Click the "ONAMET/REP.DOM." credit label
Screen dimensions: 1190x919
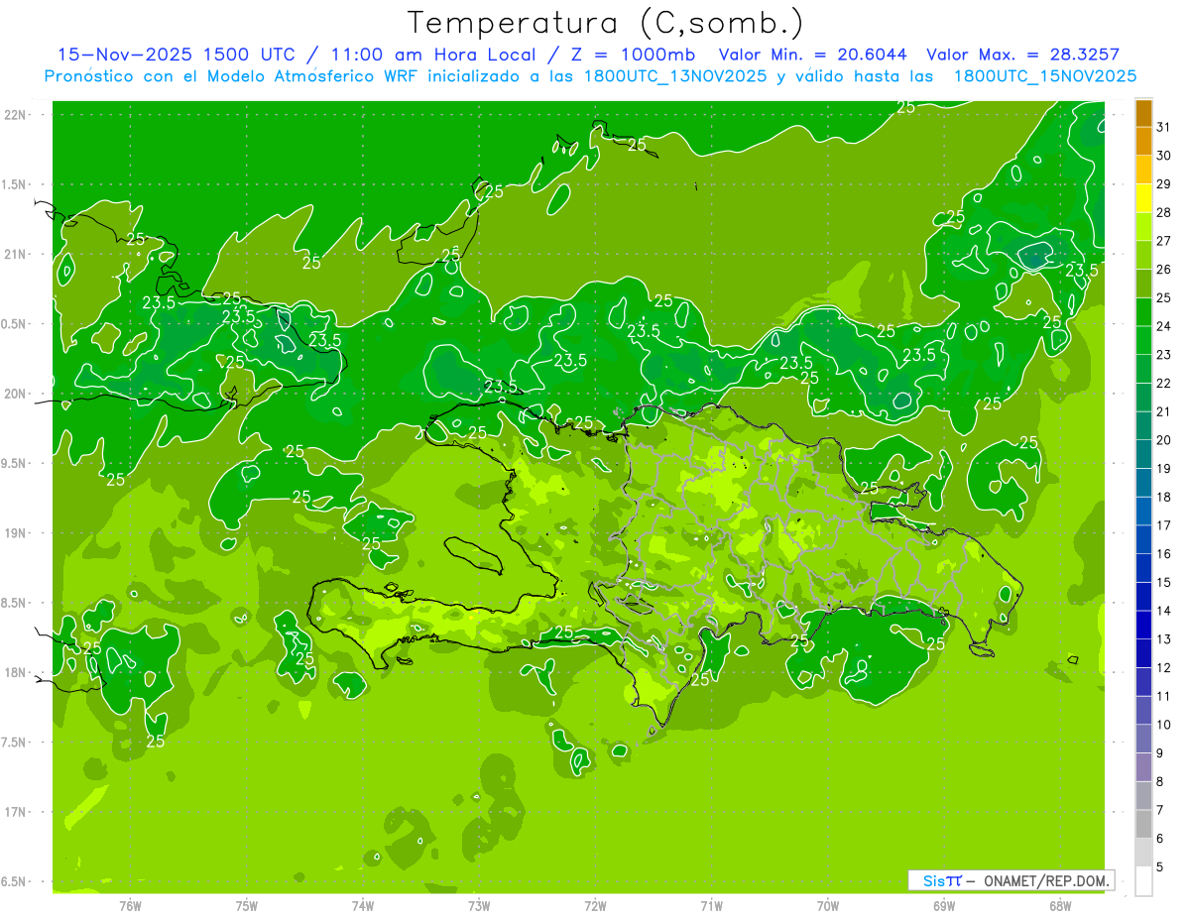(1047, 880)
